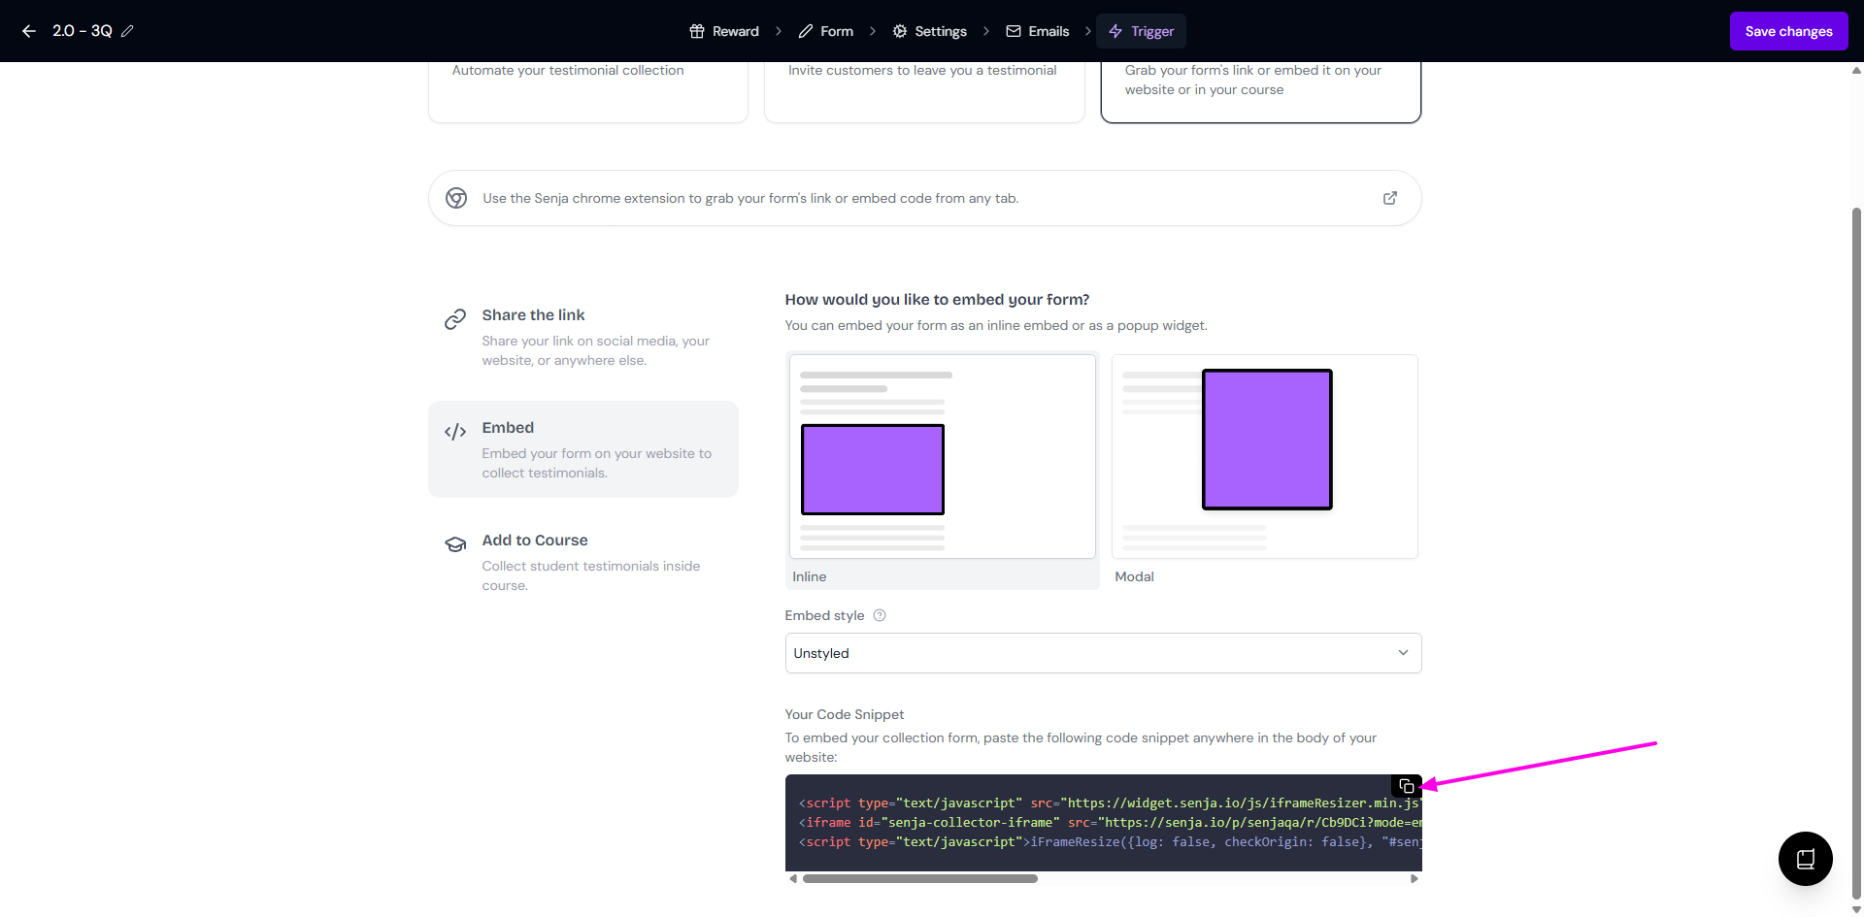Open the external link icon for Chrome extension
The height and width of the screenshot is (917, 1864).
tap(1389, 198)
